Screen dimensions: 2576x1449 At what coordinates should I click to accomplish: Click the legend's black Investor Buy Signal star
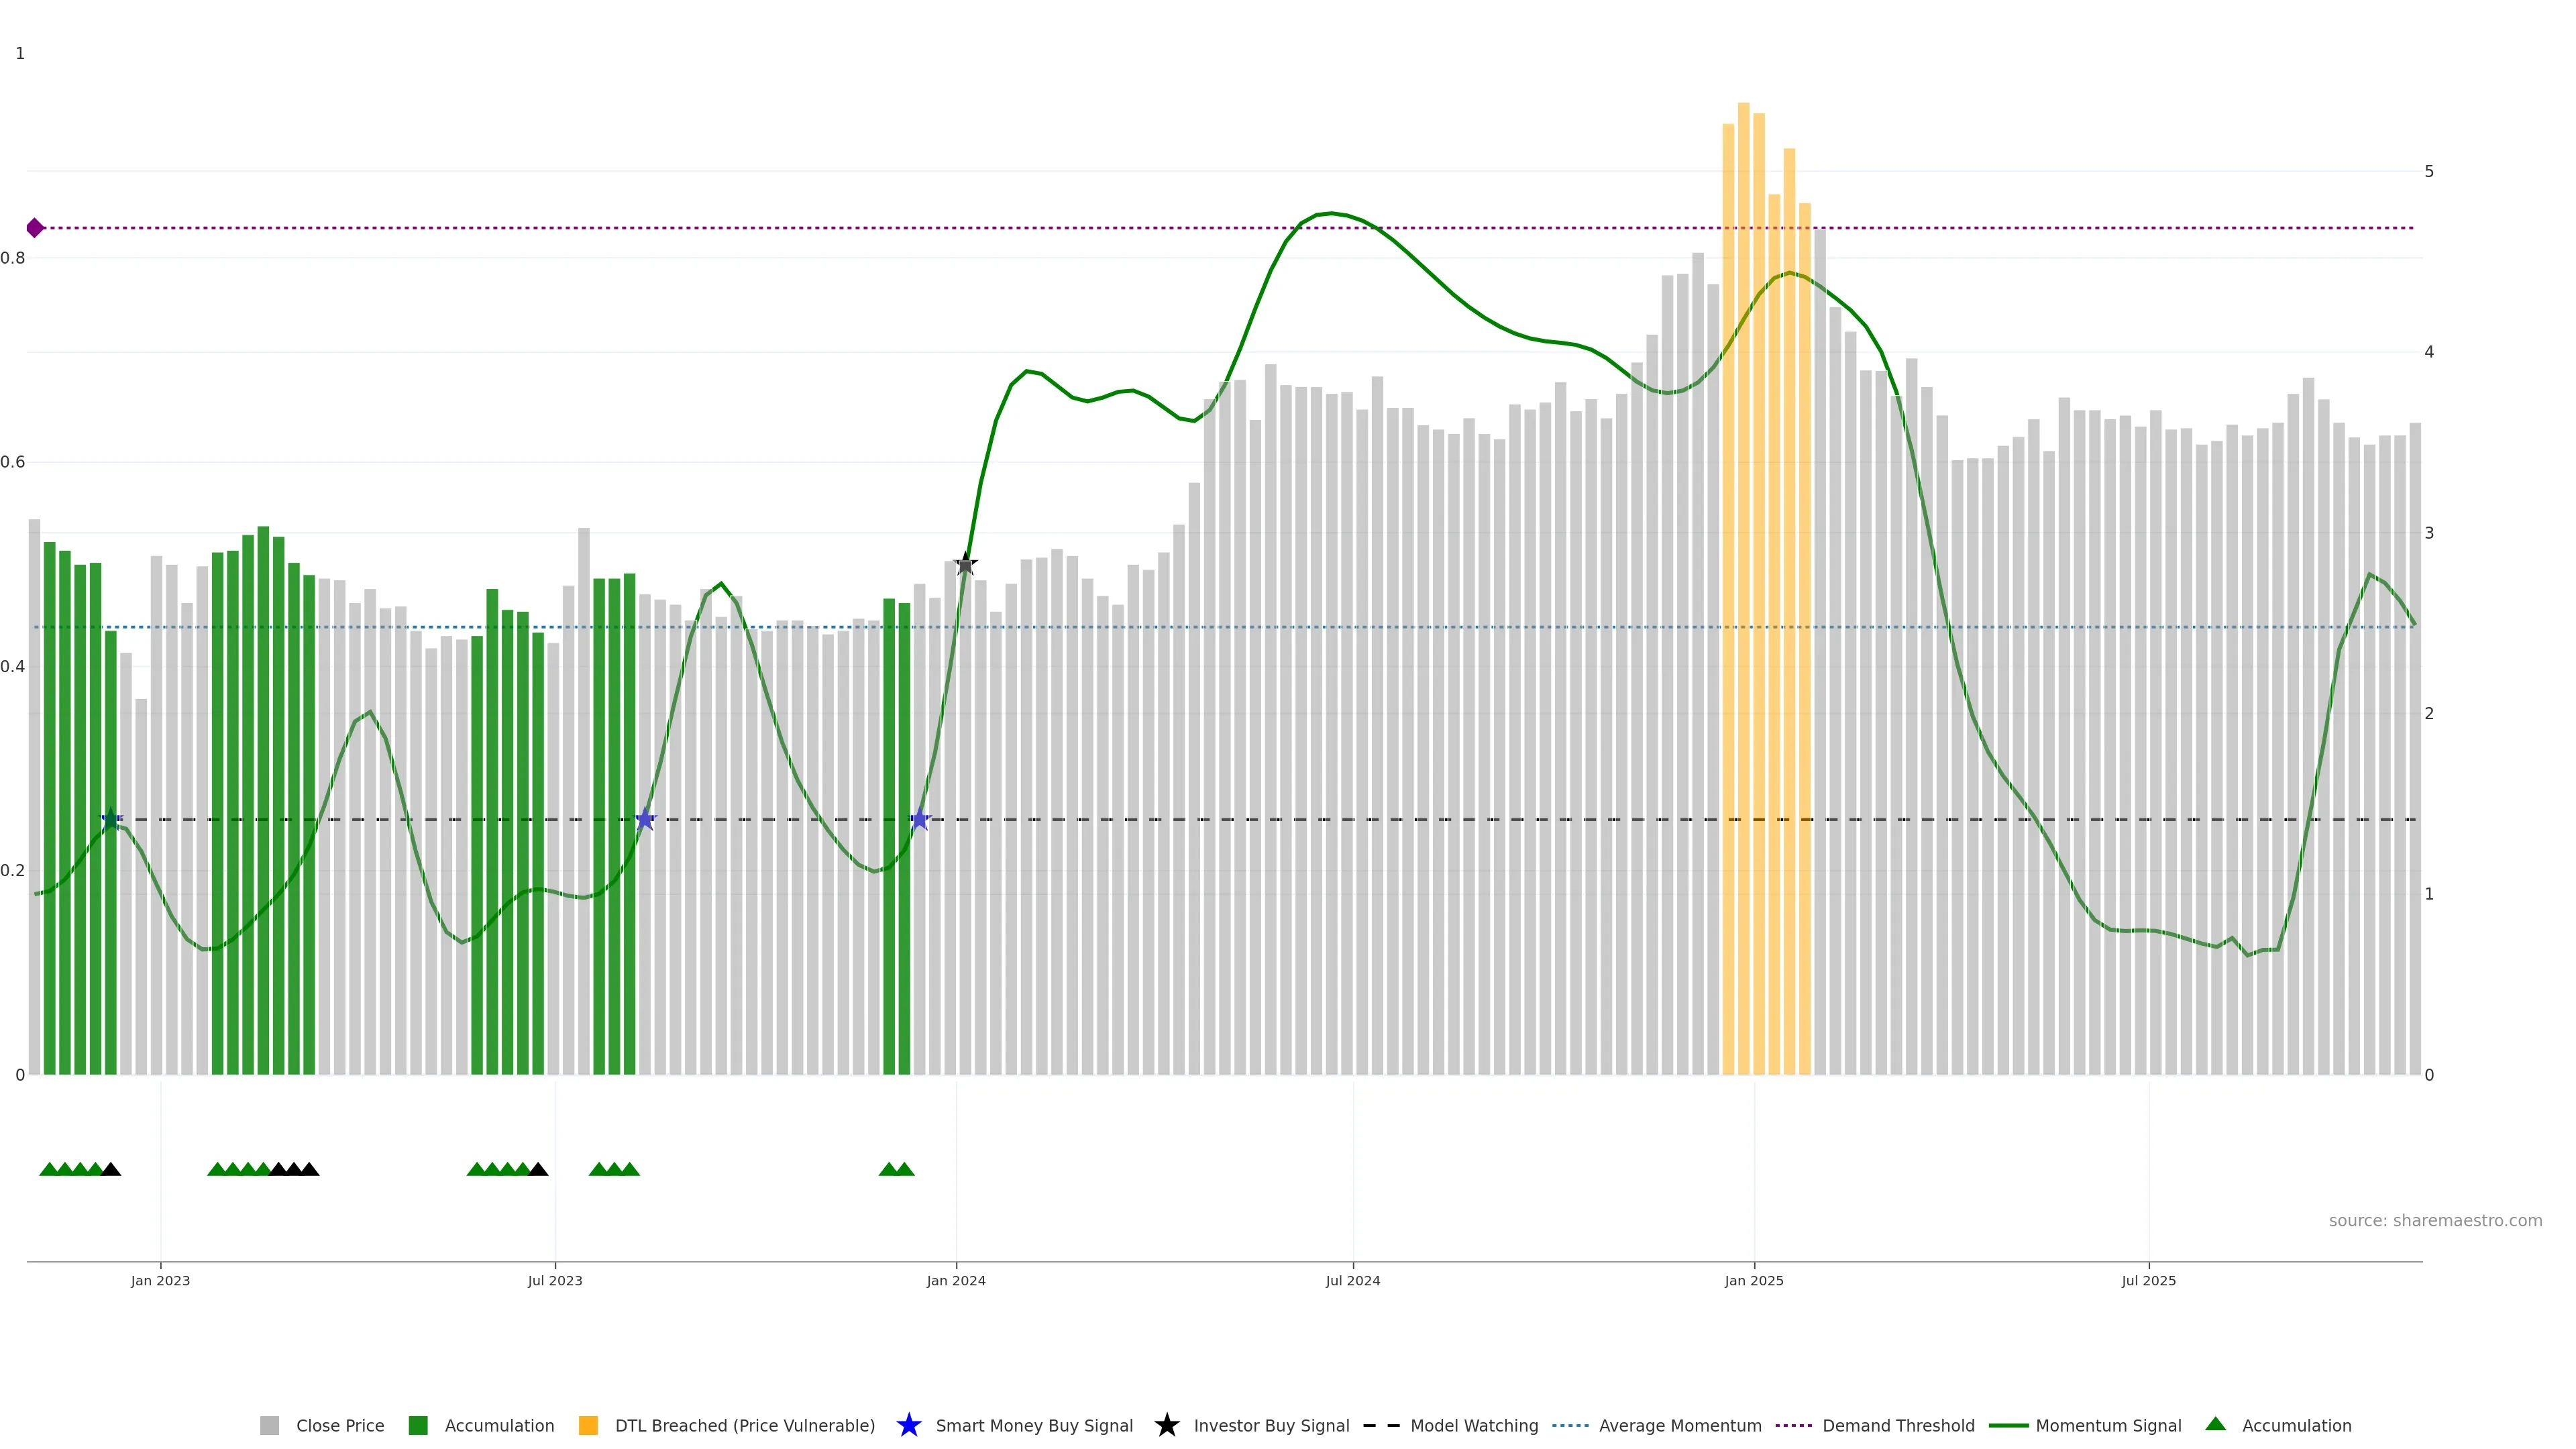[x=1166, y=1425]
